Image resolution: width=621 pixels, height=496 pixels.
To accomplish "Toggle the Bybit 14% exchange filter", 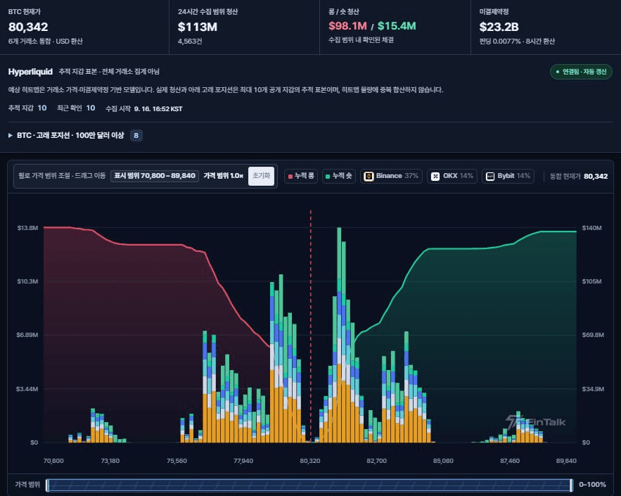I will [508, 176].
